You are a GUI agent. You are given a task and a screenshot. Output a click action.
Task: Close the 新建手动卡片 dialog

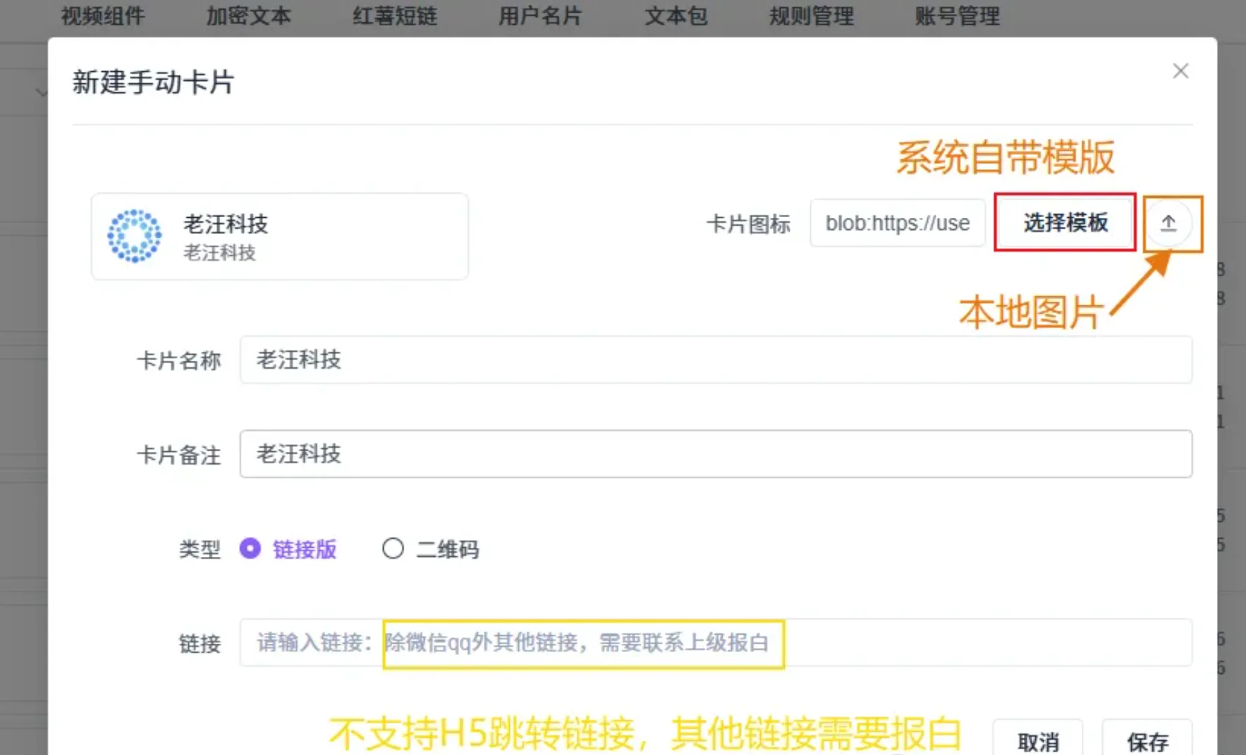point(1180,71)
